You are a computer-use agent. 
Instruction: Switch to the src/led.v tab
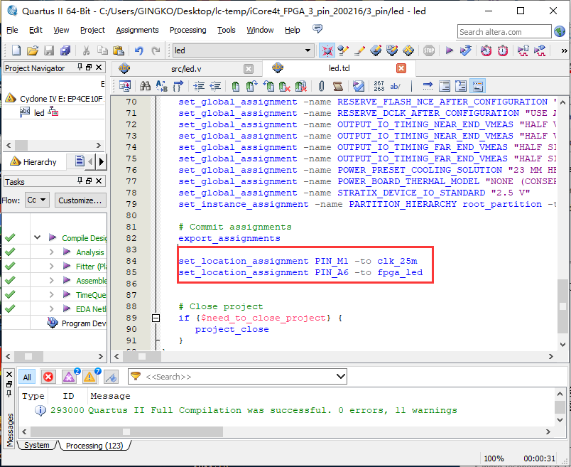click(186, 68)
